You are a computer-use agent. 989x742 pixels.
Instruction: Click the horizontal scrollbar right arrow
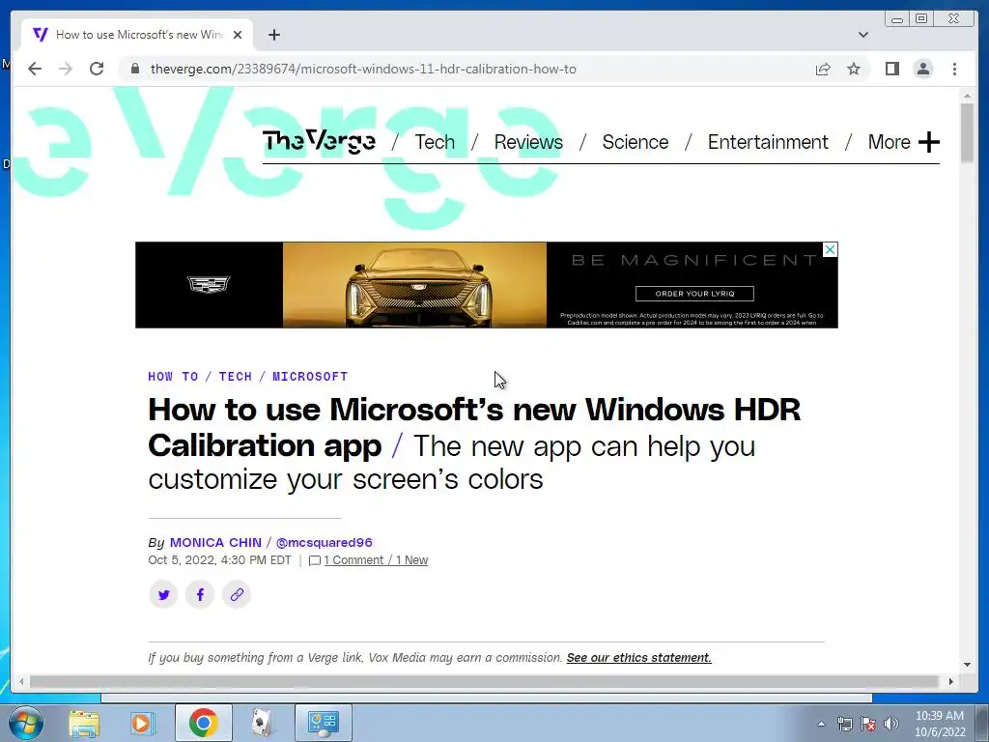click(x=950, y=681)
